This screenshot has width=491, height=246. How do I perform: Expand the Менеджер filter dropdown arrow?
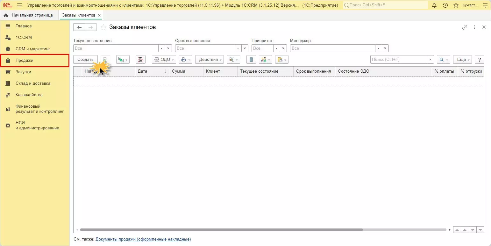[379, 48]
